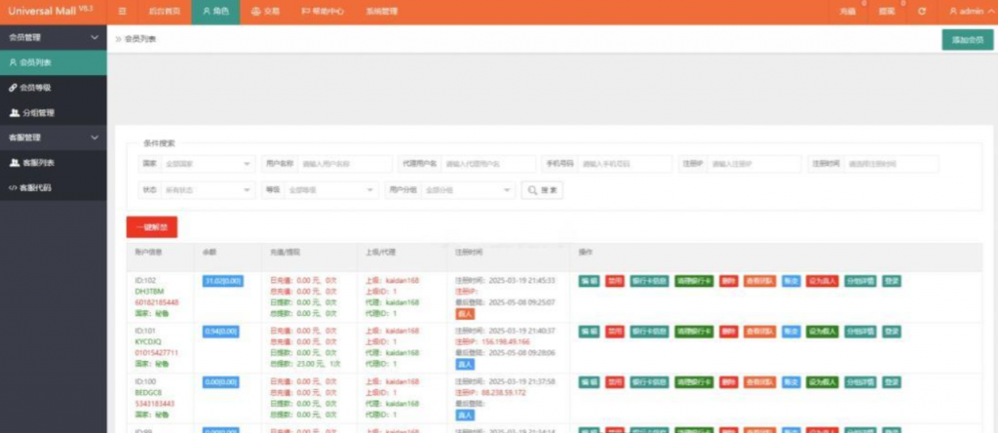This screenshot has width=998, height=433.
Task: Open 帮助中心 in top navigation
Action: 323,12
